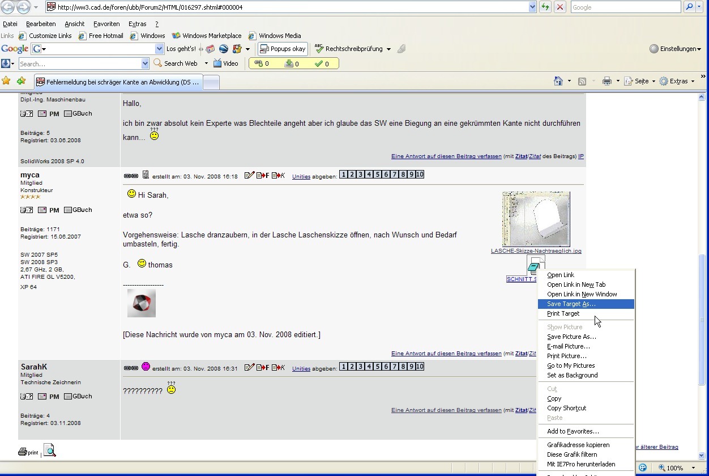Click the Video TV icon

[217, 63]
